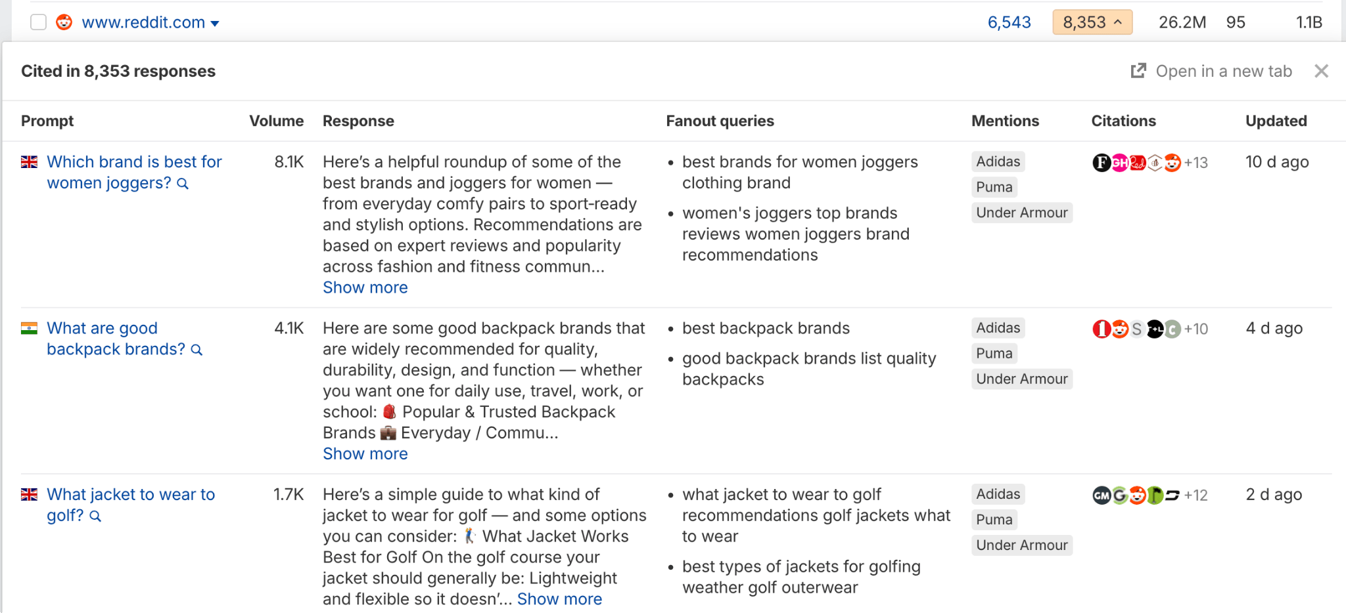The width and height of the screenshot is (1346, 613).
Task: Click the black F citation icon in first row
Action: (1102, 163)
